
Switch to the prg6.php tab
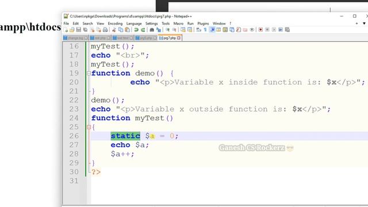[145, 38]
